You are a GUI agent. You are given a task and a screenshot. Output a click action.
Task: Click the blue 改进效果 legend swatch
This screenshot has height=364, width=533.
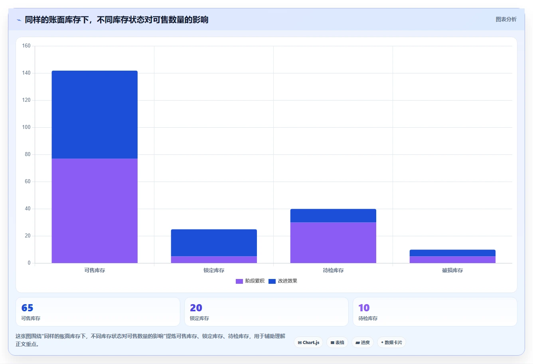click(272, 281)
